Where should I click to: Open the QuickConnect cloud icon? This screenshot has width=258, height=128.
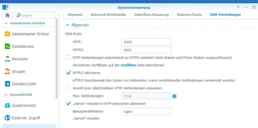point(7,105)
